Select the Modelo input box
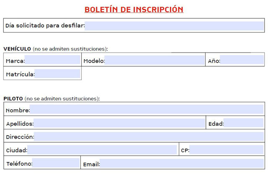 [154, 61]
